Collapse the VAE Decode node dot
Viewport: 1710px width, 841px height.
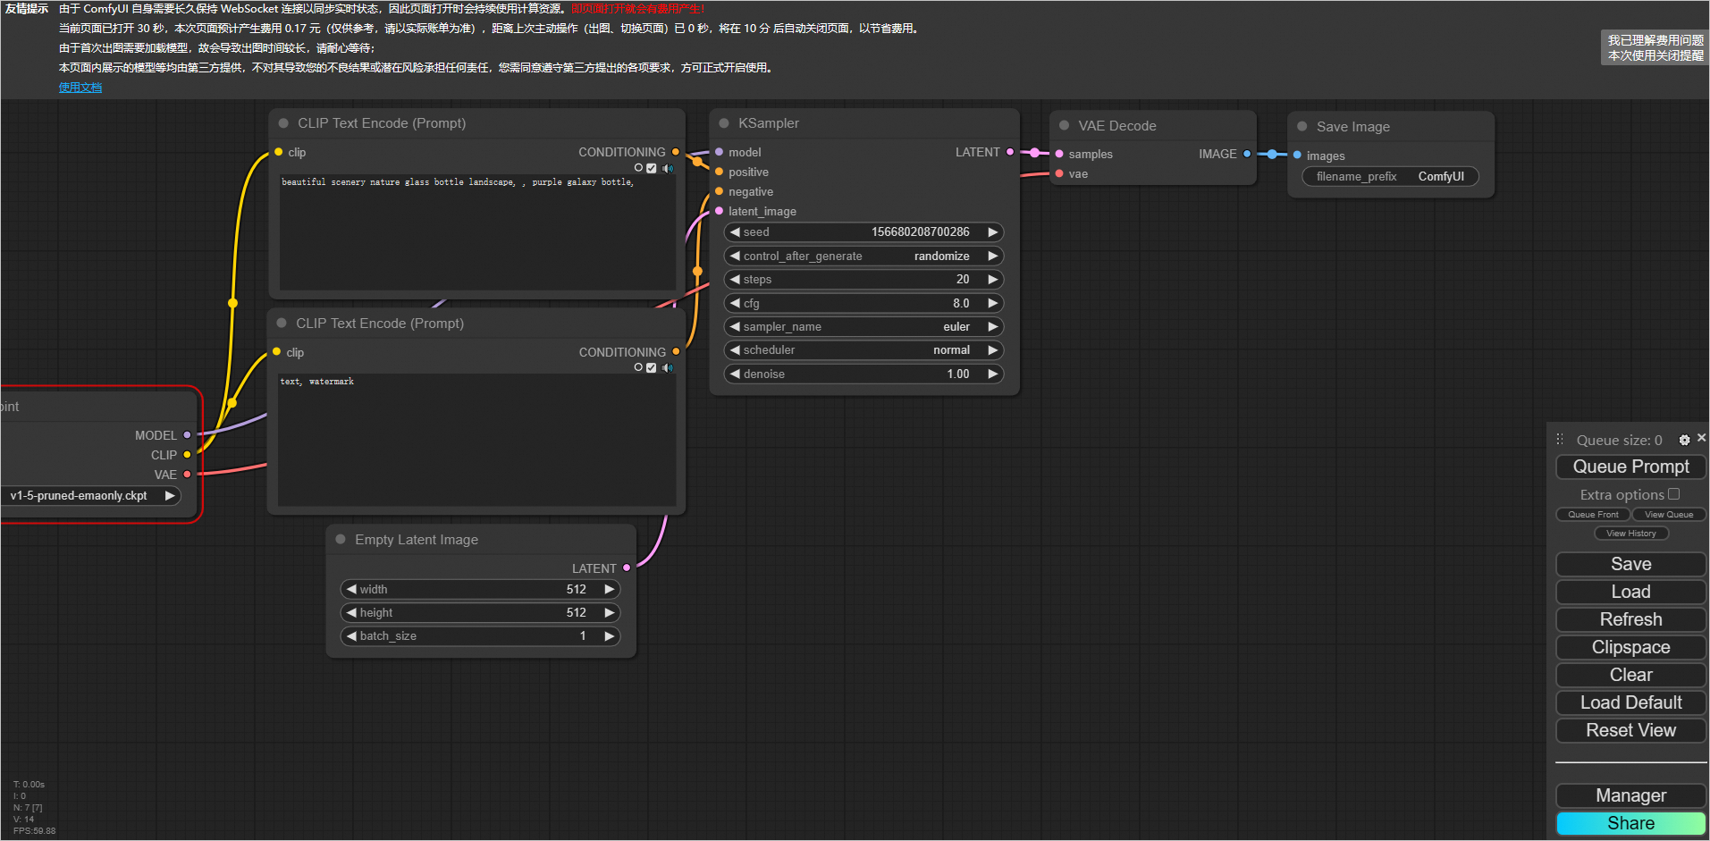click(1064, 126)
